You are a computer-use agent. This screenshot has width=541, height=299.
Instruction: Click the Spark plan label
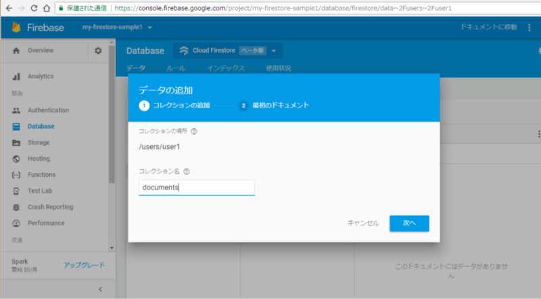20,261
